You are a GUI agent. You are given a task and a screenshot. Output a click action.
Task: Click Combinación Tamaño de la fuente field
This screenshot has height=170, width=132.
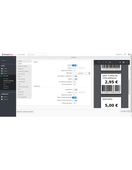click(74, 95)
